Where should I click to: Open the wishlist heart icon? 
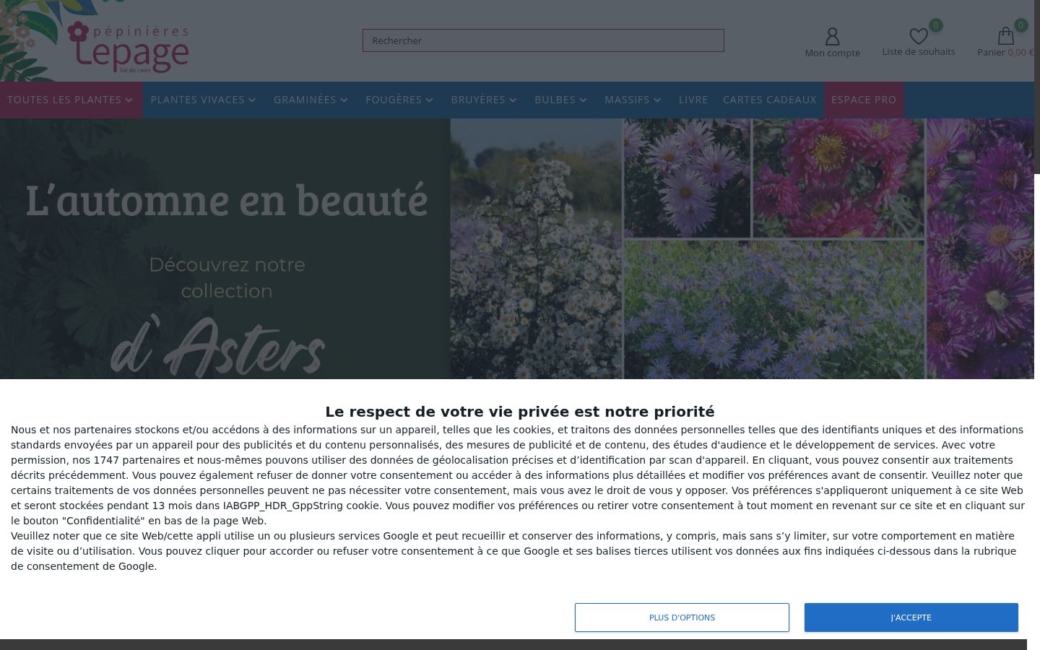(x=918, y=36)
